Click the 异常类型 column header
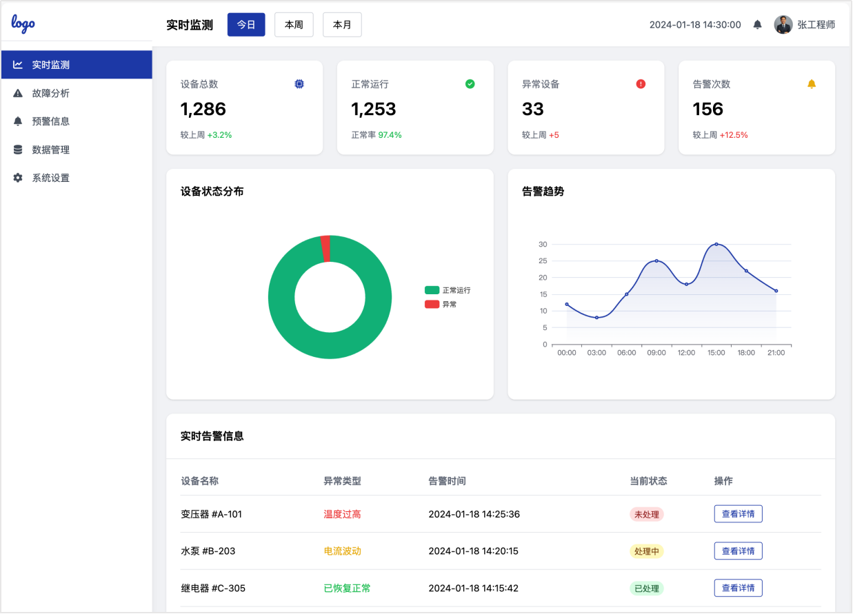The height and width of the screenshot is (614, 853). click(343, 481)
